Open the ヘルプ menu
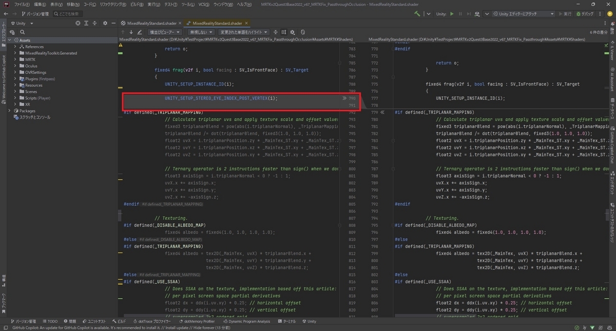The image size is (616, 331). pyautogui.click(x=244, y=4)
